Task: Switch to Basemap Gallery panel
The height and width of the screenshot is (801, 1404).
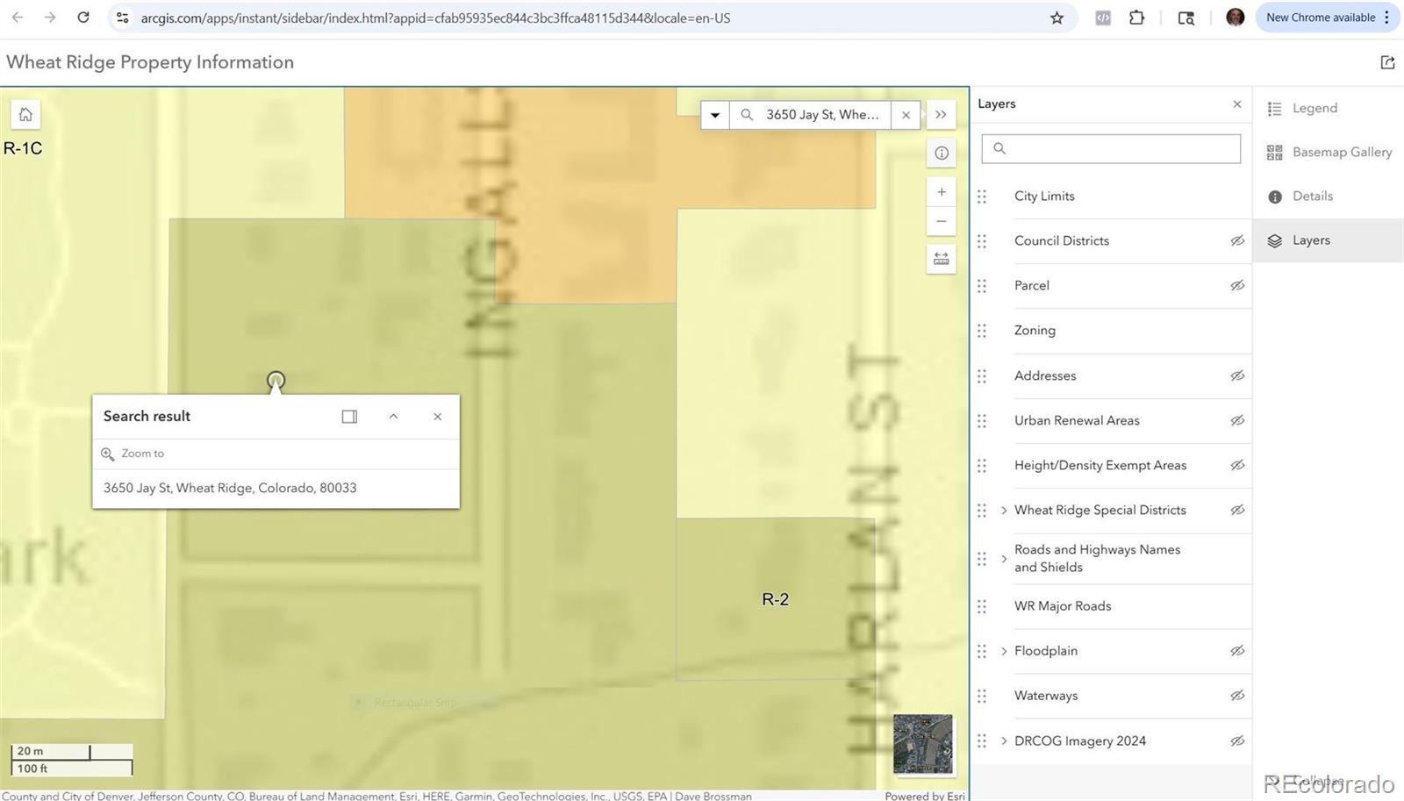Action: pos(1341,152)
